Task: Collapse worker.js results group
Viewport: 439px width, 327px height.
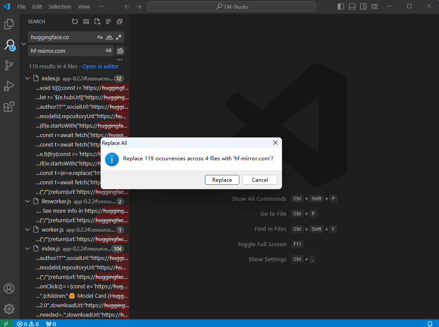Action: (x=28, y=230)
